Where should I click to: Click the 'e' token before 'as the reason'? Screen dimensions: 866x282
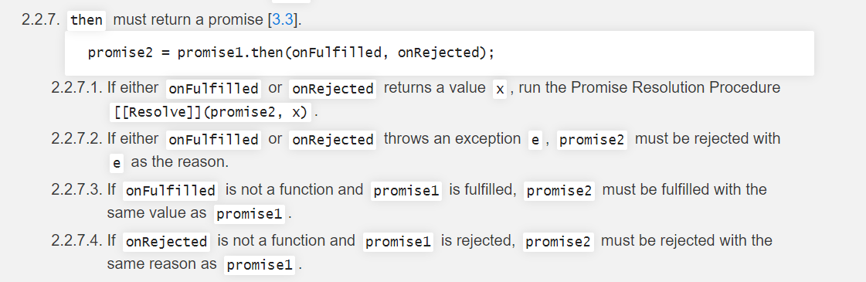[116, 163]
